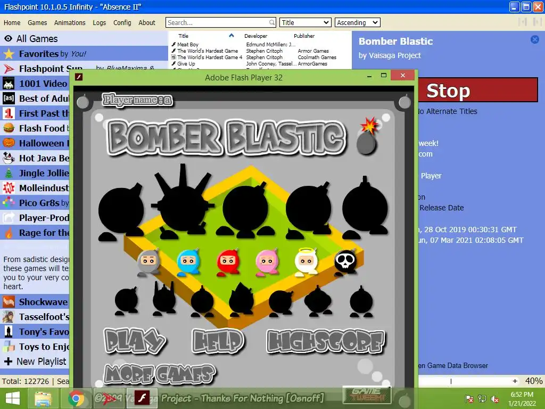This screenshot has width=545, height=409.
Task: Open the Home tab
Action: [12, 22]
